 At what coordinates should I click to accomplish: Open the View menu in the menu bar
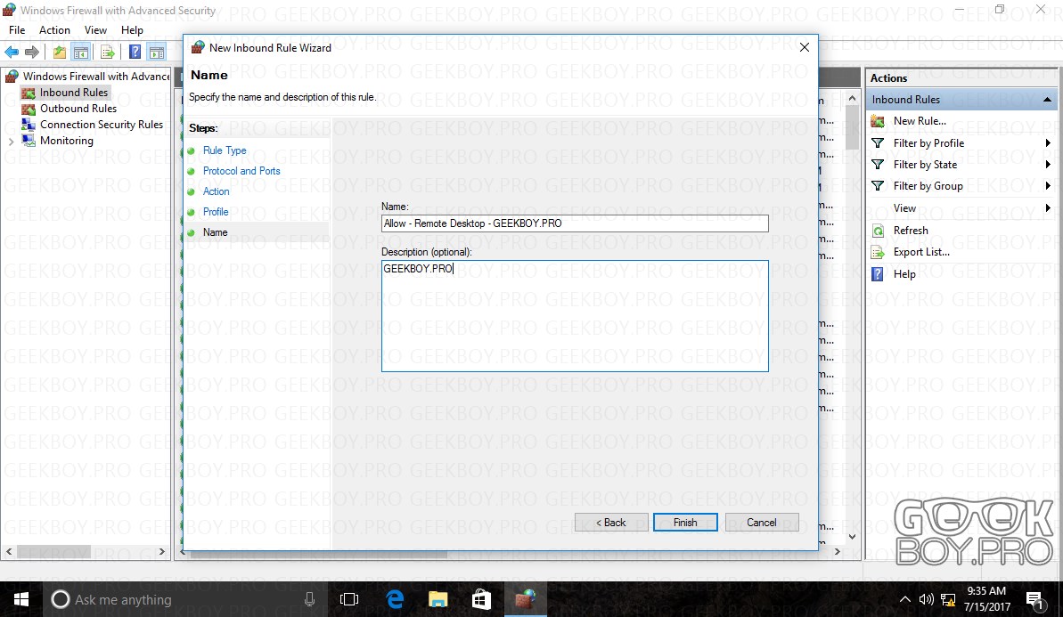[95, 30]
